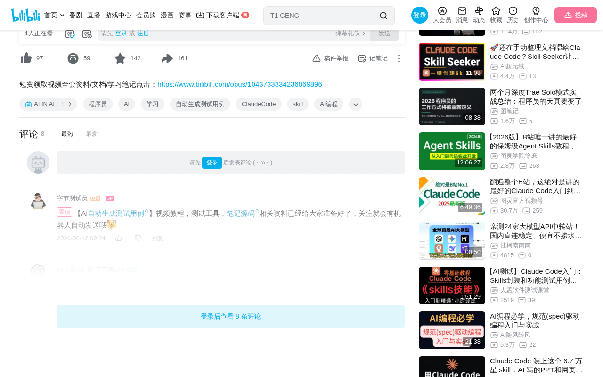The width and height of the screenshot is (603, 377).
Task: Select the ClaudeCode tag
Action: coord(259,104)
